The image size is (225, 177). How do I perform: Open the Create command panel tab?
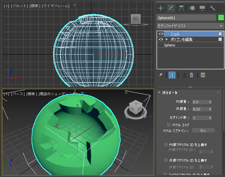(x=161, y=8)
